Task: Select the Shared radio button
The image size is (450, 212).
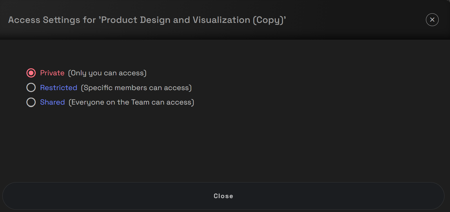Action: [31, 102]
